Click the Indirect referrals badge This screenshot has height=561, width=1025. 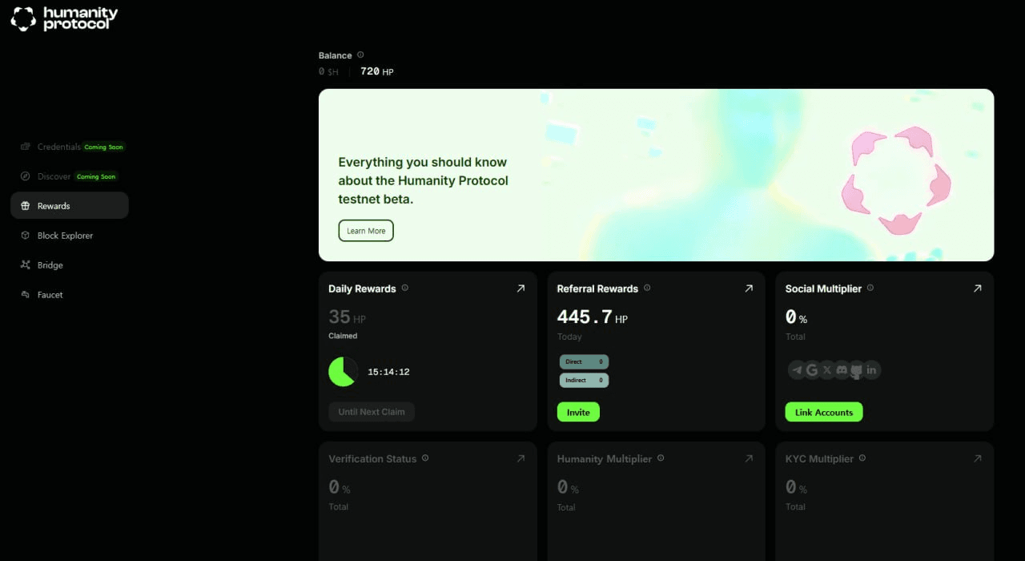584,381
